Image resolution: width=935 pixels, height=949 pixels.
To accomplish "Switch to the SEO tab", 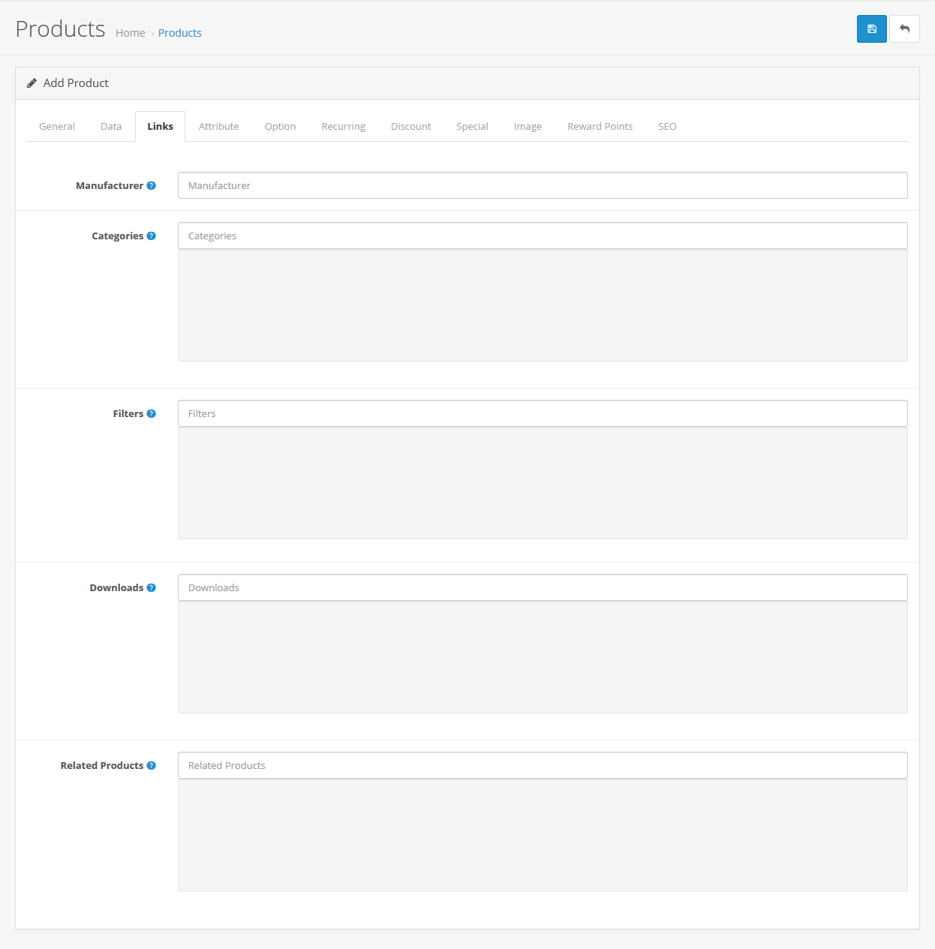I will coord(667,127).
